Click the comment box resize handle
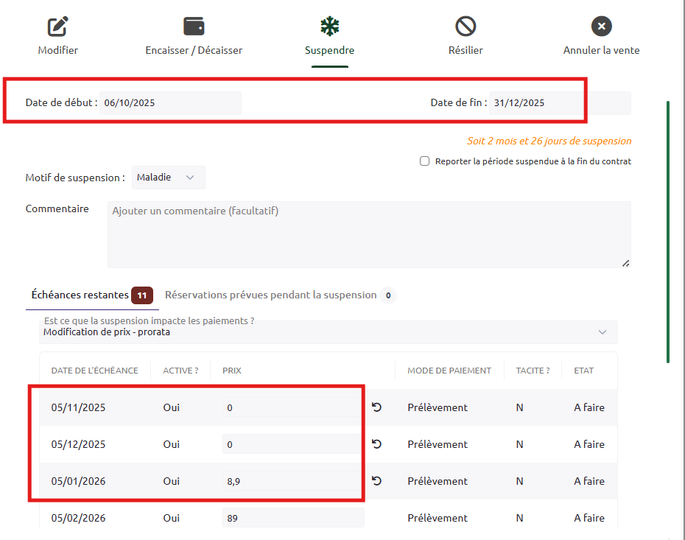Viewport: 685px width, 540px height. tap(626, 263)
